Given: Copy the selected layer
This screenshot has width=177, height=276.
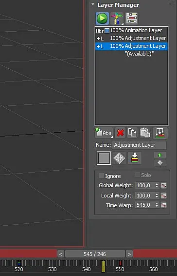Looking at the screenshot, I should (x=132, y=133).
